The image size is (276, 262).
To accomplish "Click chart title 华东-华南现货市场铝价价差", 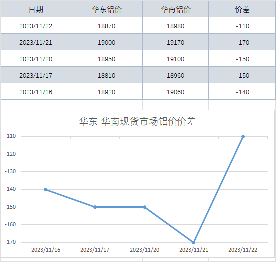I will click(x=137, y=121).
